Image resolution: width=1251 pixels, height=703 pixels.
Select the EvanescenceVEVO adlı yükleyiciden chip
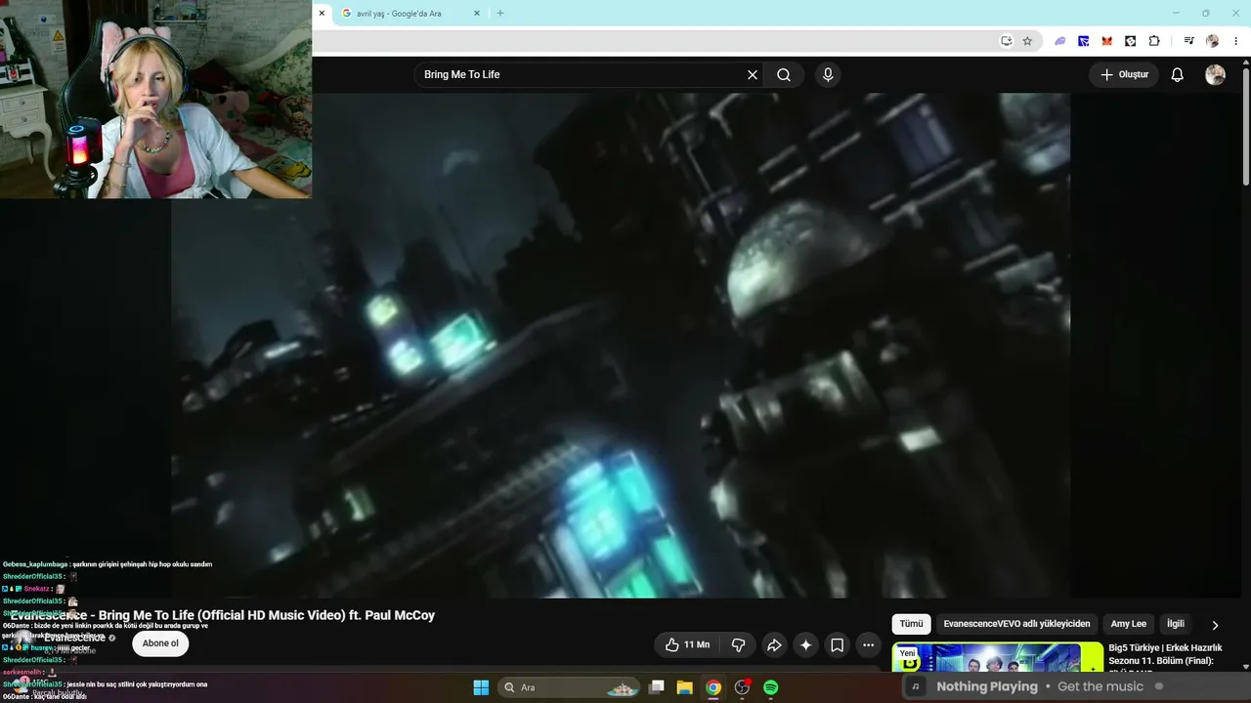coord(1016,624)
